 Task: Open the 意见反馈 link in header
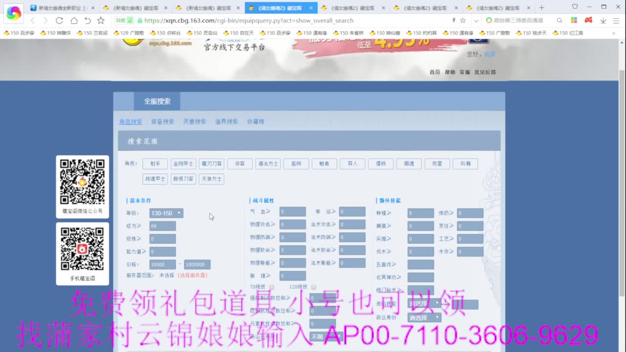485,72
